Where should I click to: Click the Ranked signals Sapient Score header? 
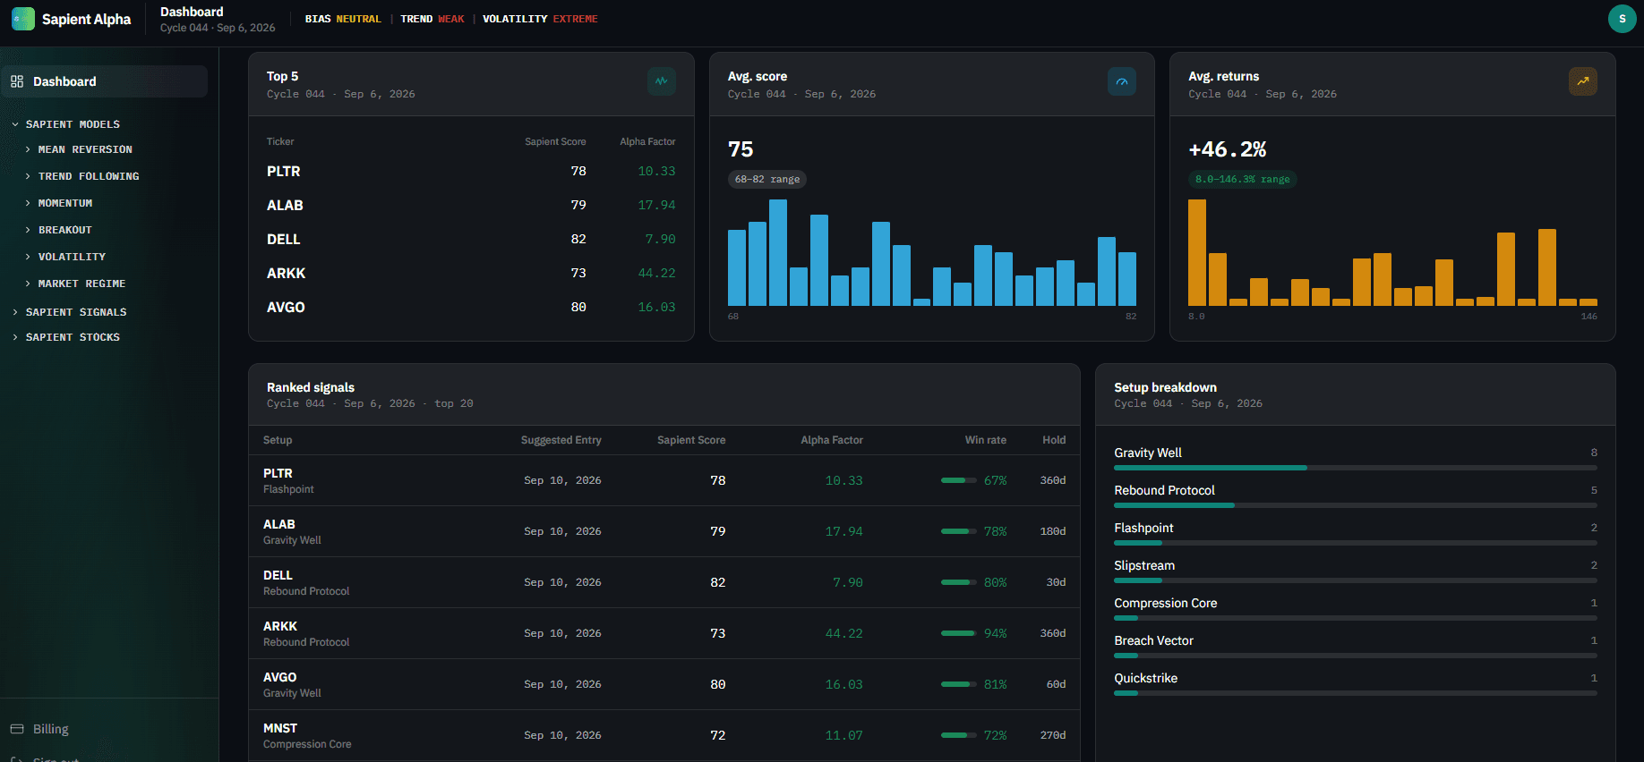click(x=691, y=440)
